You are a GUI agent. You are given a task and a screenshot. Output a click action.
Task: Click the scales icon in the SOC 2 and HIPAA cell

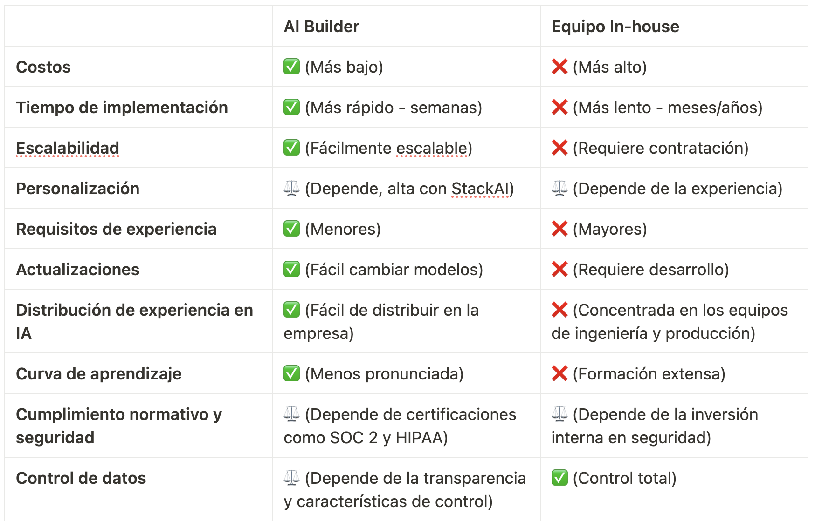(291, 414)
